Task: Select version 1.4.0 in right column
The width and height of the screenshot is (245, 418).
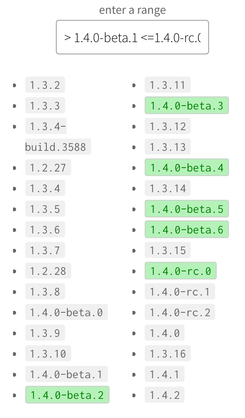Action: [x=165, y=333]
